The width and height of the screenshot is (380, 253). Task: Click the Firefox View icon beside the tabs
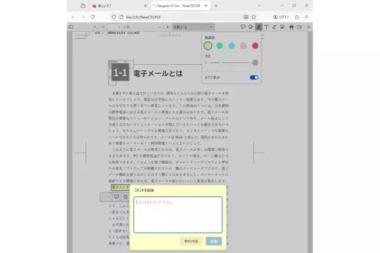point(83,6)
